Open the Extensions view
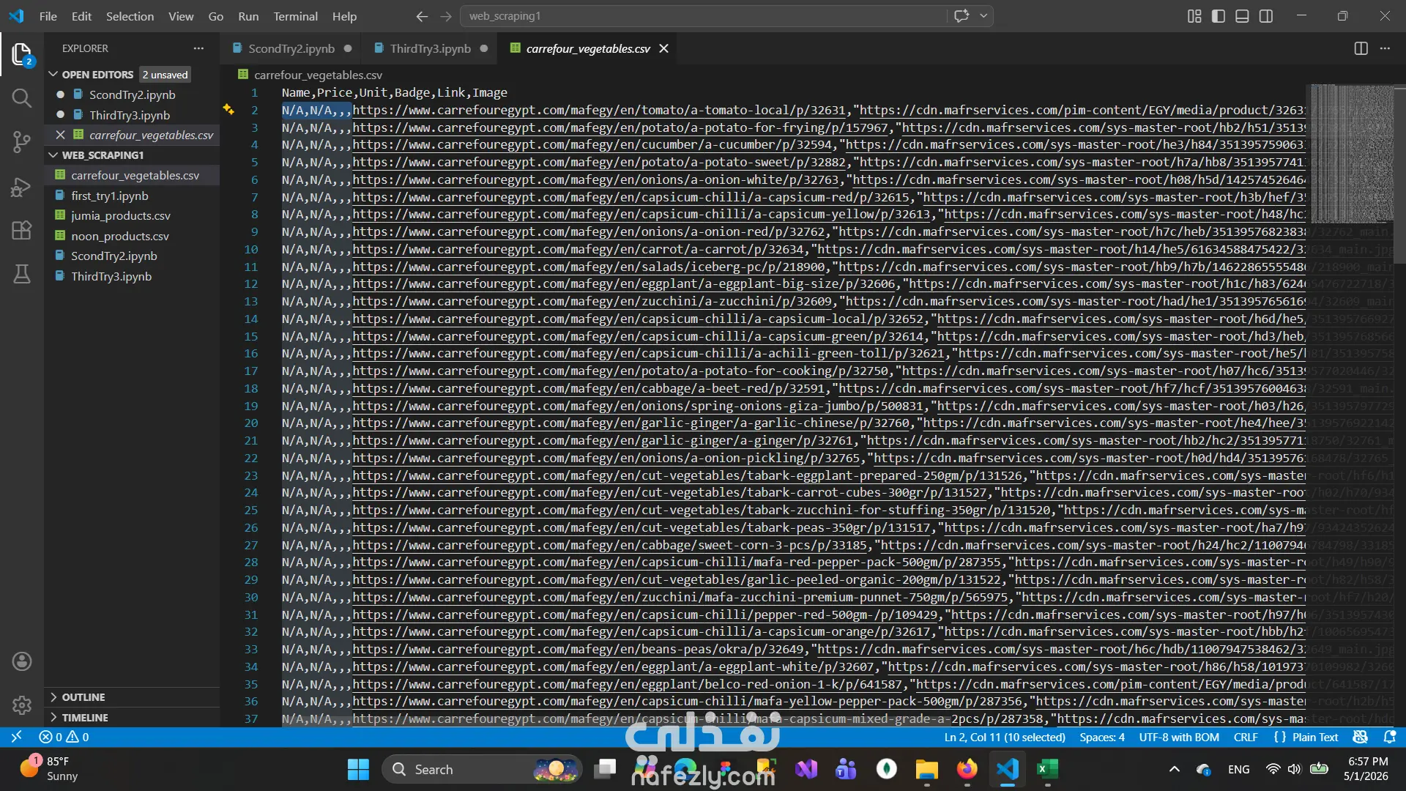Screen dimensions: 1406x791 coord(21,230)
